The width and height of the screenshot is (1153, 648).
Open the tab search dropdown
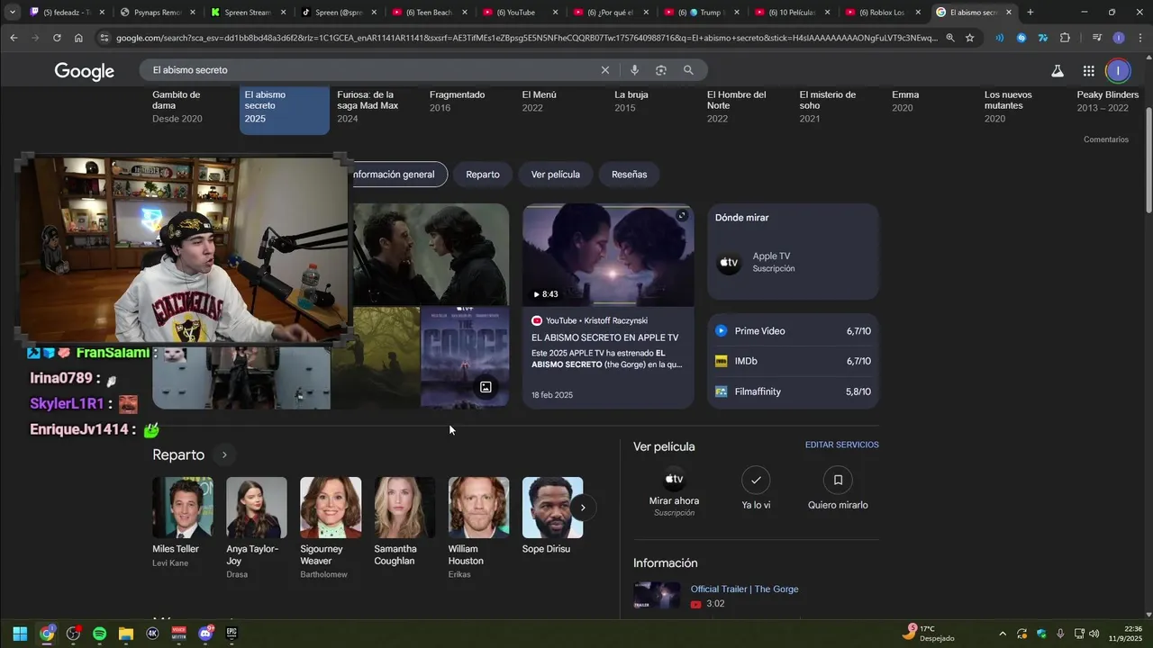[12, 13]
